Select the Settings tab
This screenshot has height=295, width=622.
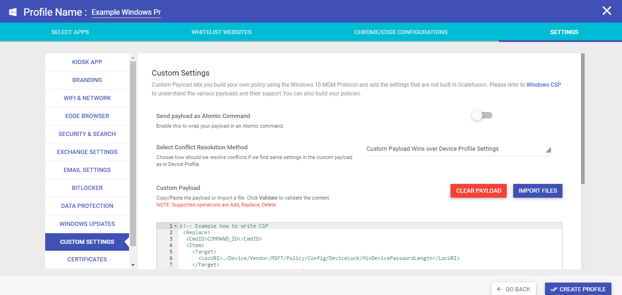[x=564, y=32]
